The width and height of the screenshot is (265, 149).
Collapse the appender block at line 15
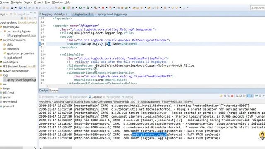[x=45, y=26]
